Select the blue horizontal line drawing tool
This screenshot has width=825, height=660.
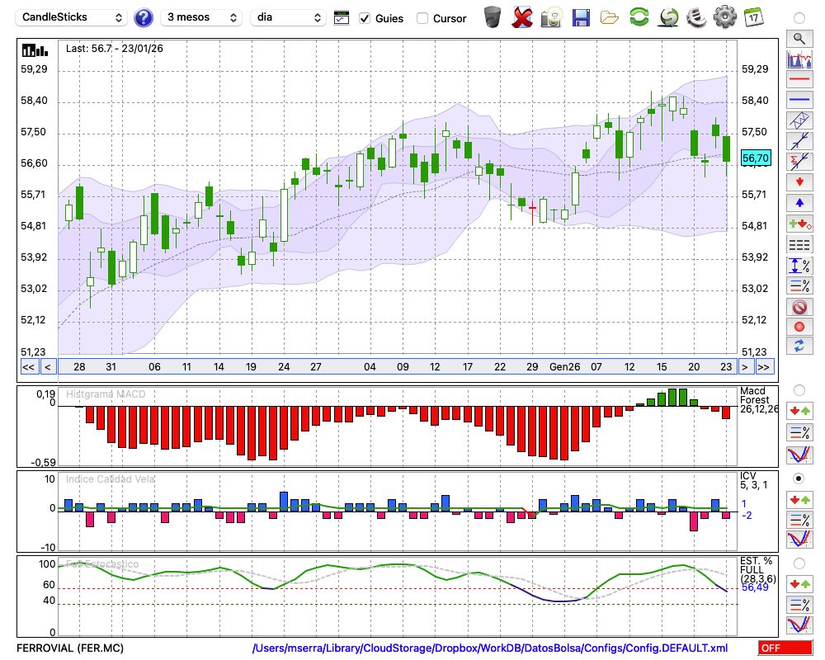[799, 100]
